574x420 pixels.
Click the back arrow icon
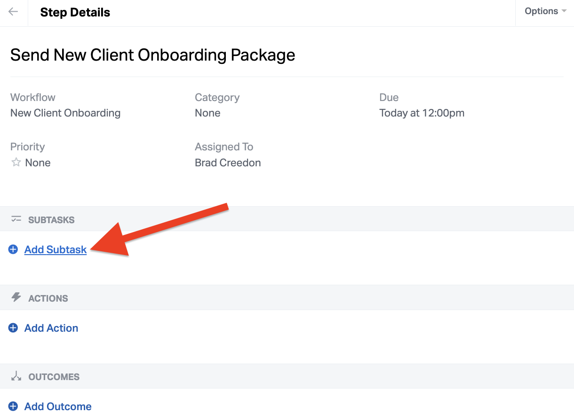pyautogui.click(x=13, y=12)
